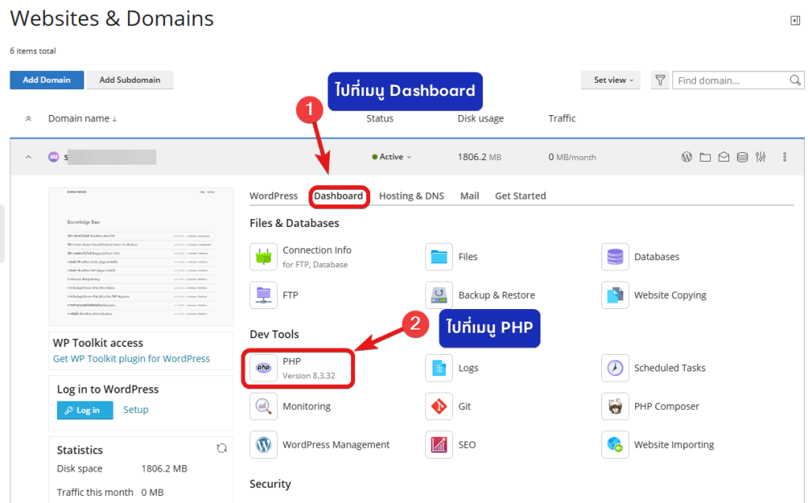Click the Setup link
The image size is (808, 503).
pos(136,410)
